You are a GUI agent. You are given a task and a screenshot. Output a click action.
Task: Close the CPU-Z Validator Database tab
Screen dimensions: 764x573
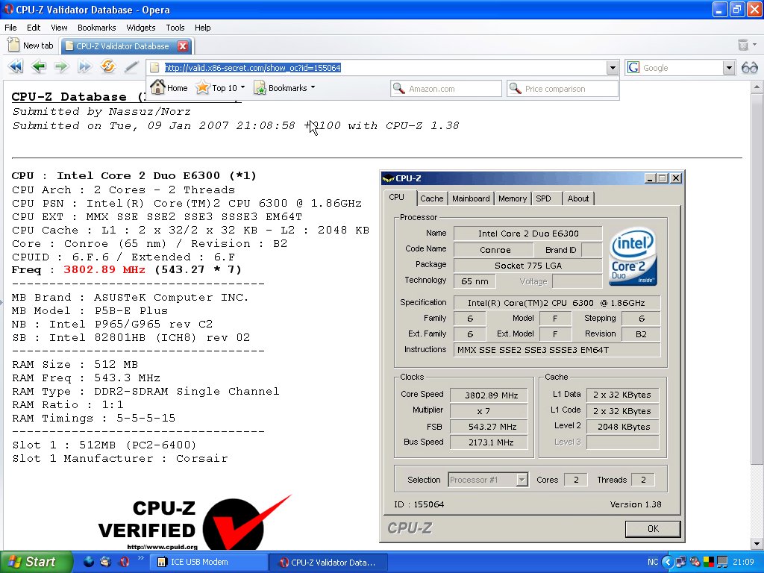pos(183,46)
